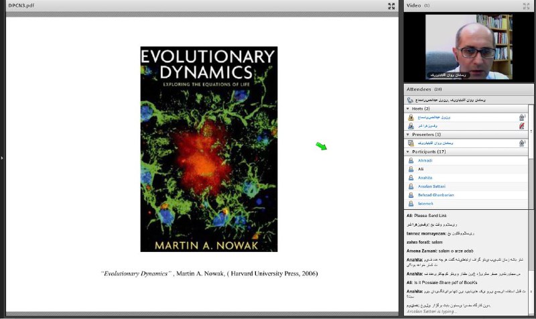Click chat message "zahra forati: salam"
This screenshot has height=319, width=536.
(x=425, y=242)
